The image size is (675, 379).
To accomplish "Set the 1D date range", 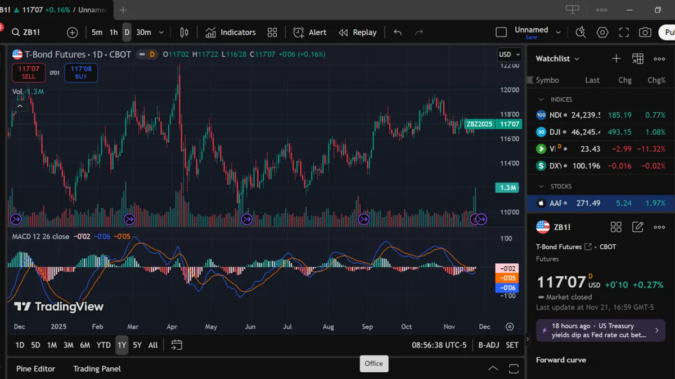I will (20, 345).
